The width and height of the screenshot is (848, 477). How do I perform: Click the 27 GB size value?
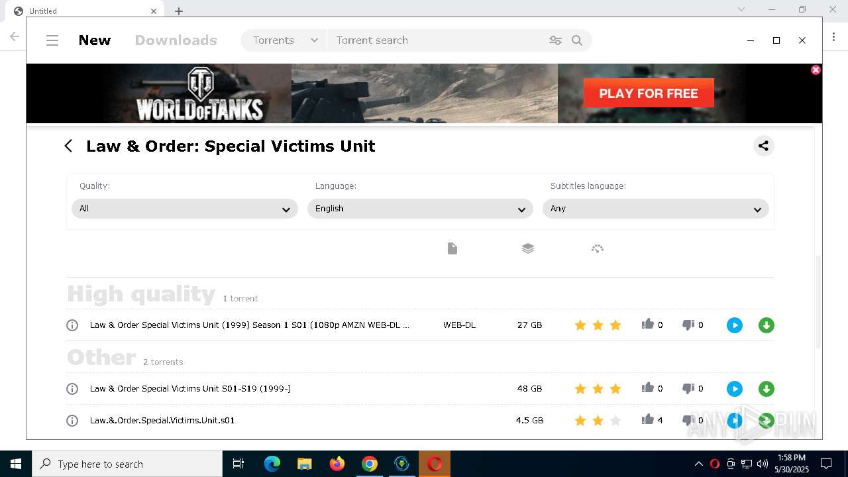tap(529, 325)
